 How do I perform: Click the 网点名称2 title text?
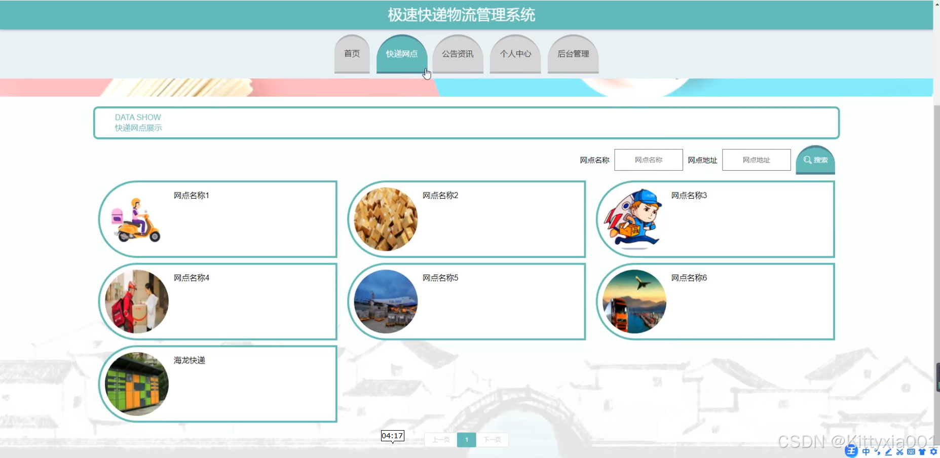click(x=440, y=196)
